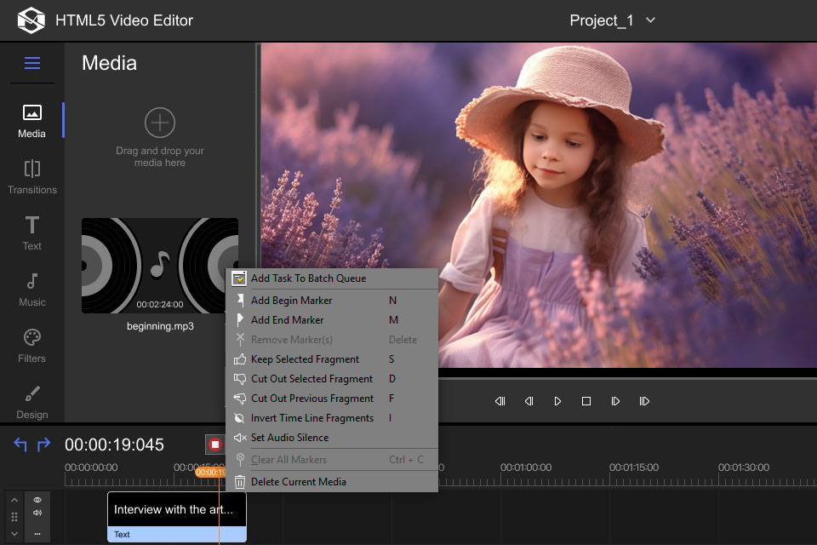
Task: Choose Cut Out Previous Fragment
Action: (x=332, y=399)
